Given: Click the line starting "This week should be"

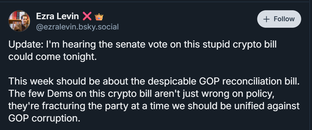Looking at the screenshot, I should click(154, 81).
